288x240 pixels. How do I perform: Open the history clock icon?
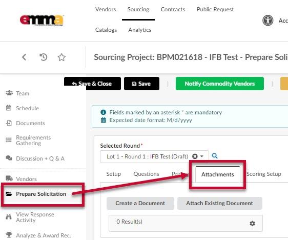pos(44,57)
